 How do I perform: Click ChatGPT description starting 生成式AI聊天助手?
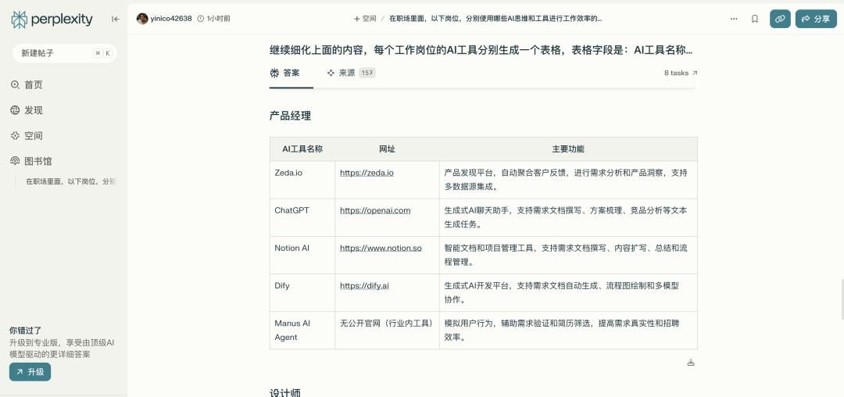[x=566, y=218]
